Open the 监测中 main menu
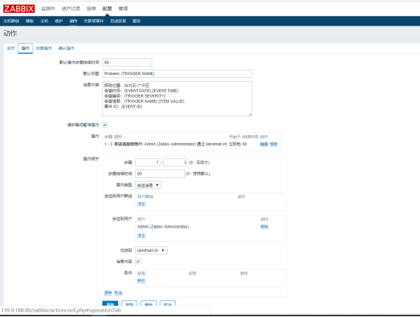The width and height of the screenshot is (420, 317). [48, 8]
